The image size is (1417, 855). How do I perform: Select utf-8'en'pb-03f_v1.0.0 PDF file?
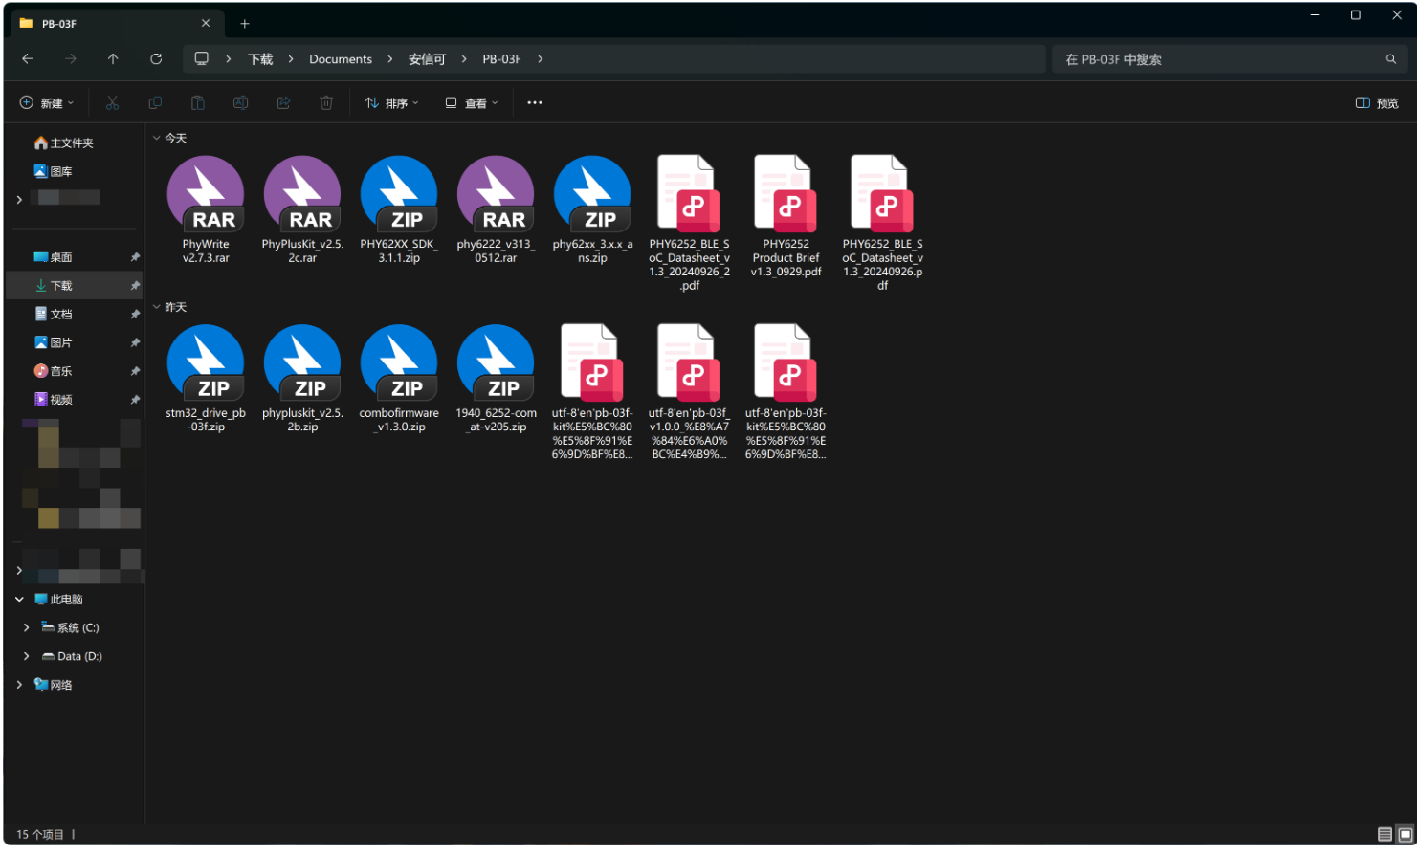689,392
